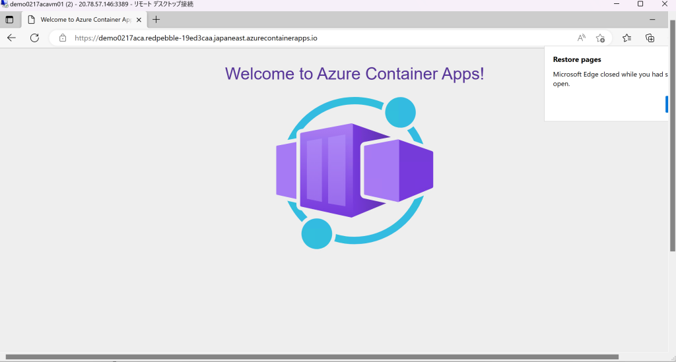Minimize the remote desktop connection window
Screen dimensions: 676x362
(x=617, y=4)
